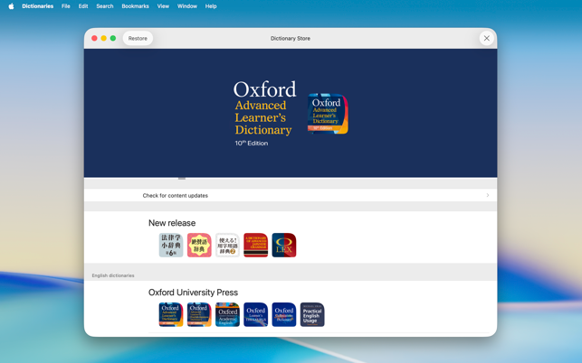Open the Edit menu

point(83,6)
